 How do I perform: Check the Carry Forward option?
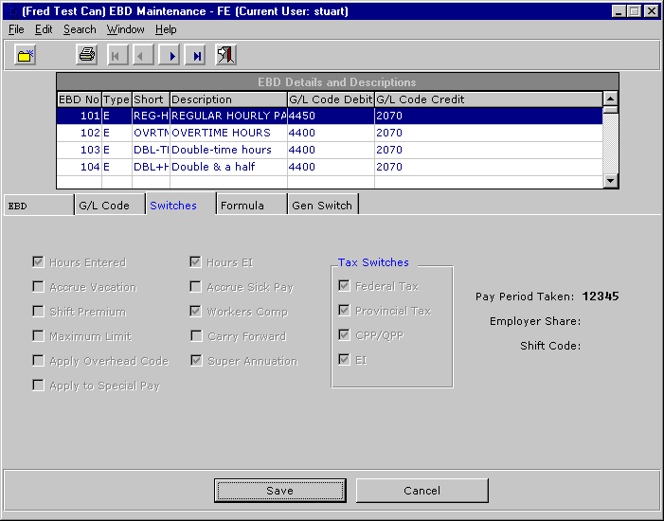click(x=196, y=336)
